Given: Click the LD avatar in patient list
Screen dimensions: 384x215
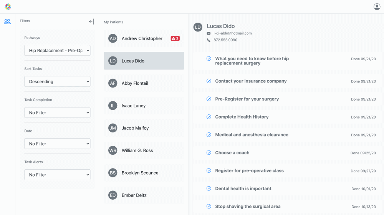Looking at the screenshot, I should (x=113, y=61).
